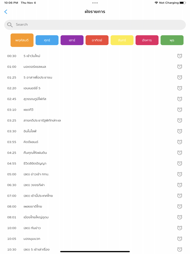
Task: Select the จันทร์ day button
Action: click(x=122, y=40)
